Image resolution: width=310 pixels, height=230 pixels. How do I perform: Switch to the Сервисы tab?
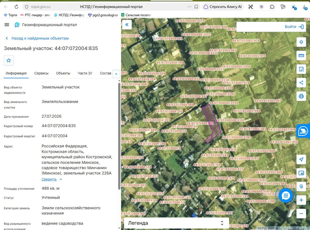point(41,73)
